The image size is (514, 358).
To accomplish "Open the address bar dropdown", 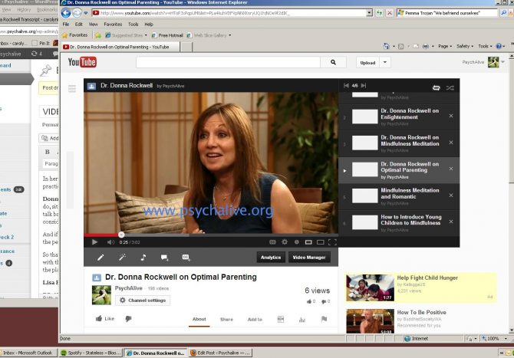I will click(370, 13).
